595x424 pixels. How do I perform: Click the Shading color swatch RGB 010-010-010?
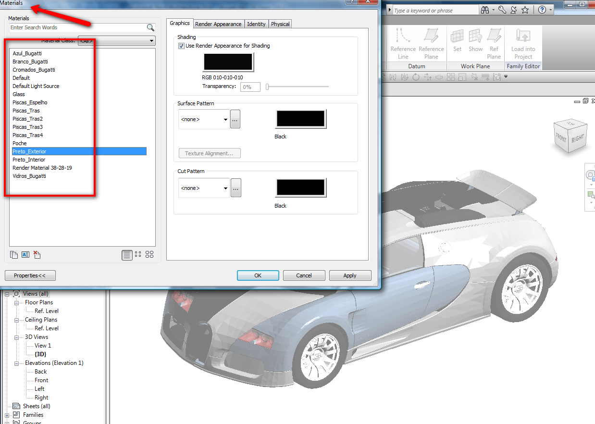pyautogui.click(x=228, y=62)
